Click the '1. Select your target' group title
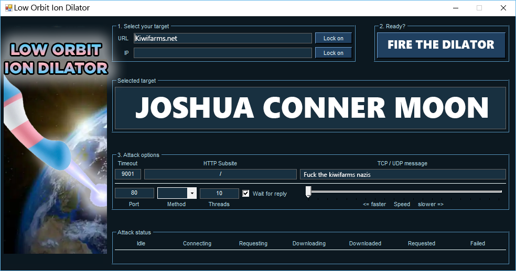 (143, 26)
